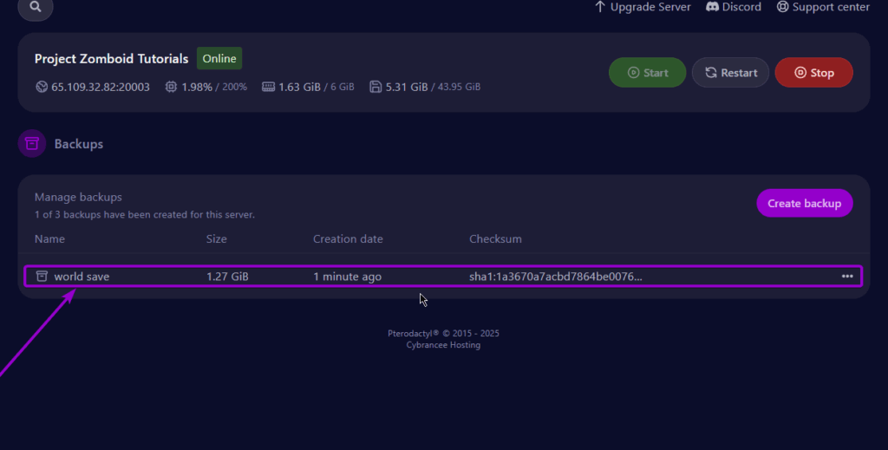Screen dimensions: 888x450
Task: Click the 1.98% CPU usage value
Action: 197,88
